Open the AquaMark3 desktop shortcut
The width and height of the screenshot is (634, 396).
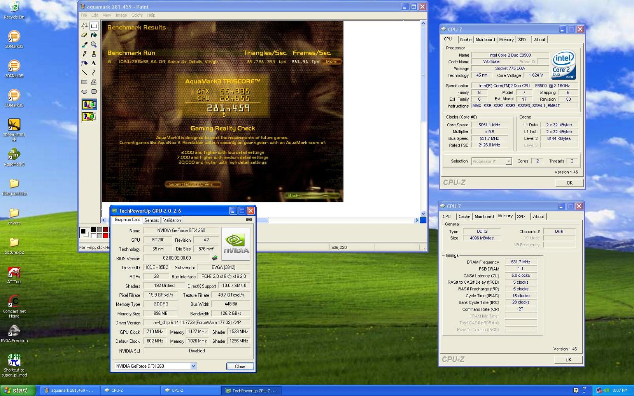pyautogui.click(x=14, y=157)
